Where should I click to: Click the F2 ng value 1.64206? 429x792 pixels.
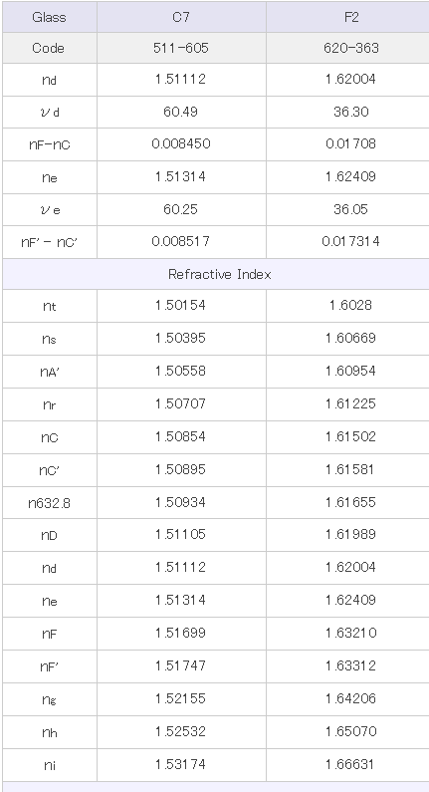click(x=350, y=698)
